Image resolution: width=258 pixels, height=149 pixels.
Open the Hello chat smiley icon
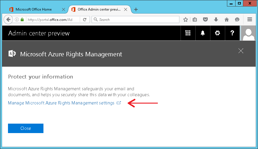[x=237, y=19]
